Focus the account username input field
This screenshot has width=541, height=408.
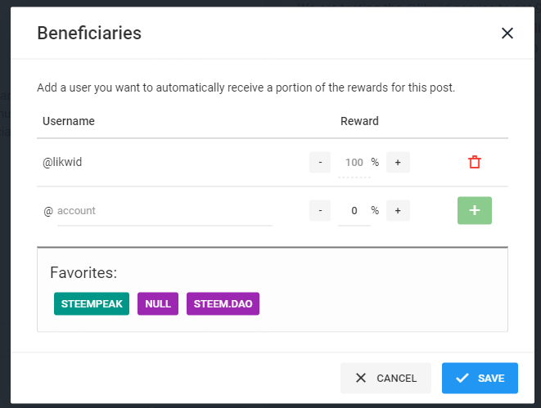[x=164, y=211]
